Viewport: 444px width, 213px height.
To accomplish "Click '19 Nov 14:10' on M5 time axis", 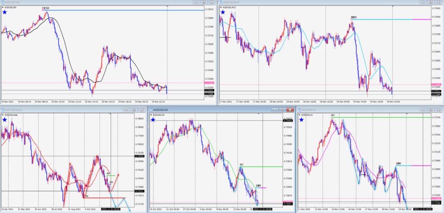I will click(92, 101).
